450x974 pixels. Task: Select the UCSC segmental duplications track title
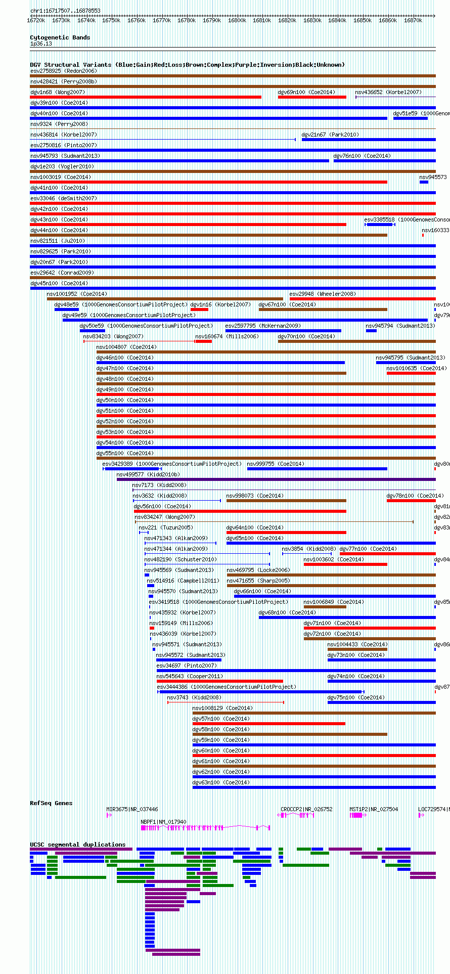coord(78,845)
